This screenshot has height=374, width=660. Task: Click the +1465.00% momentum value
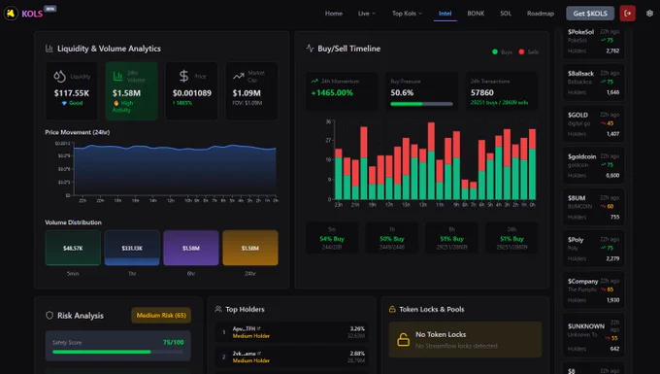[332, 92]
